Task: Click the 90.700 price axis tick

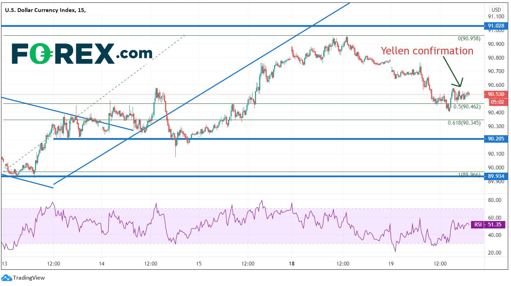Action: click(x=495, y=71)
